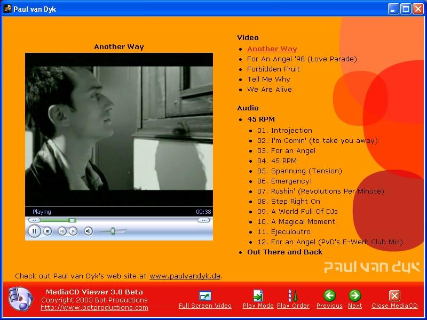
Task: Select the Another Way video link
Action: 272,49
